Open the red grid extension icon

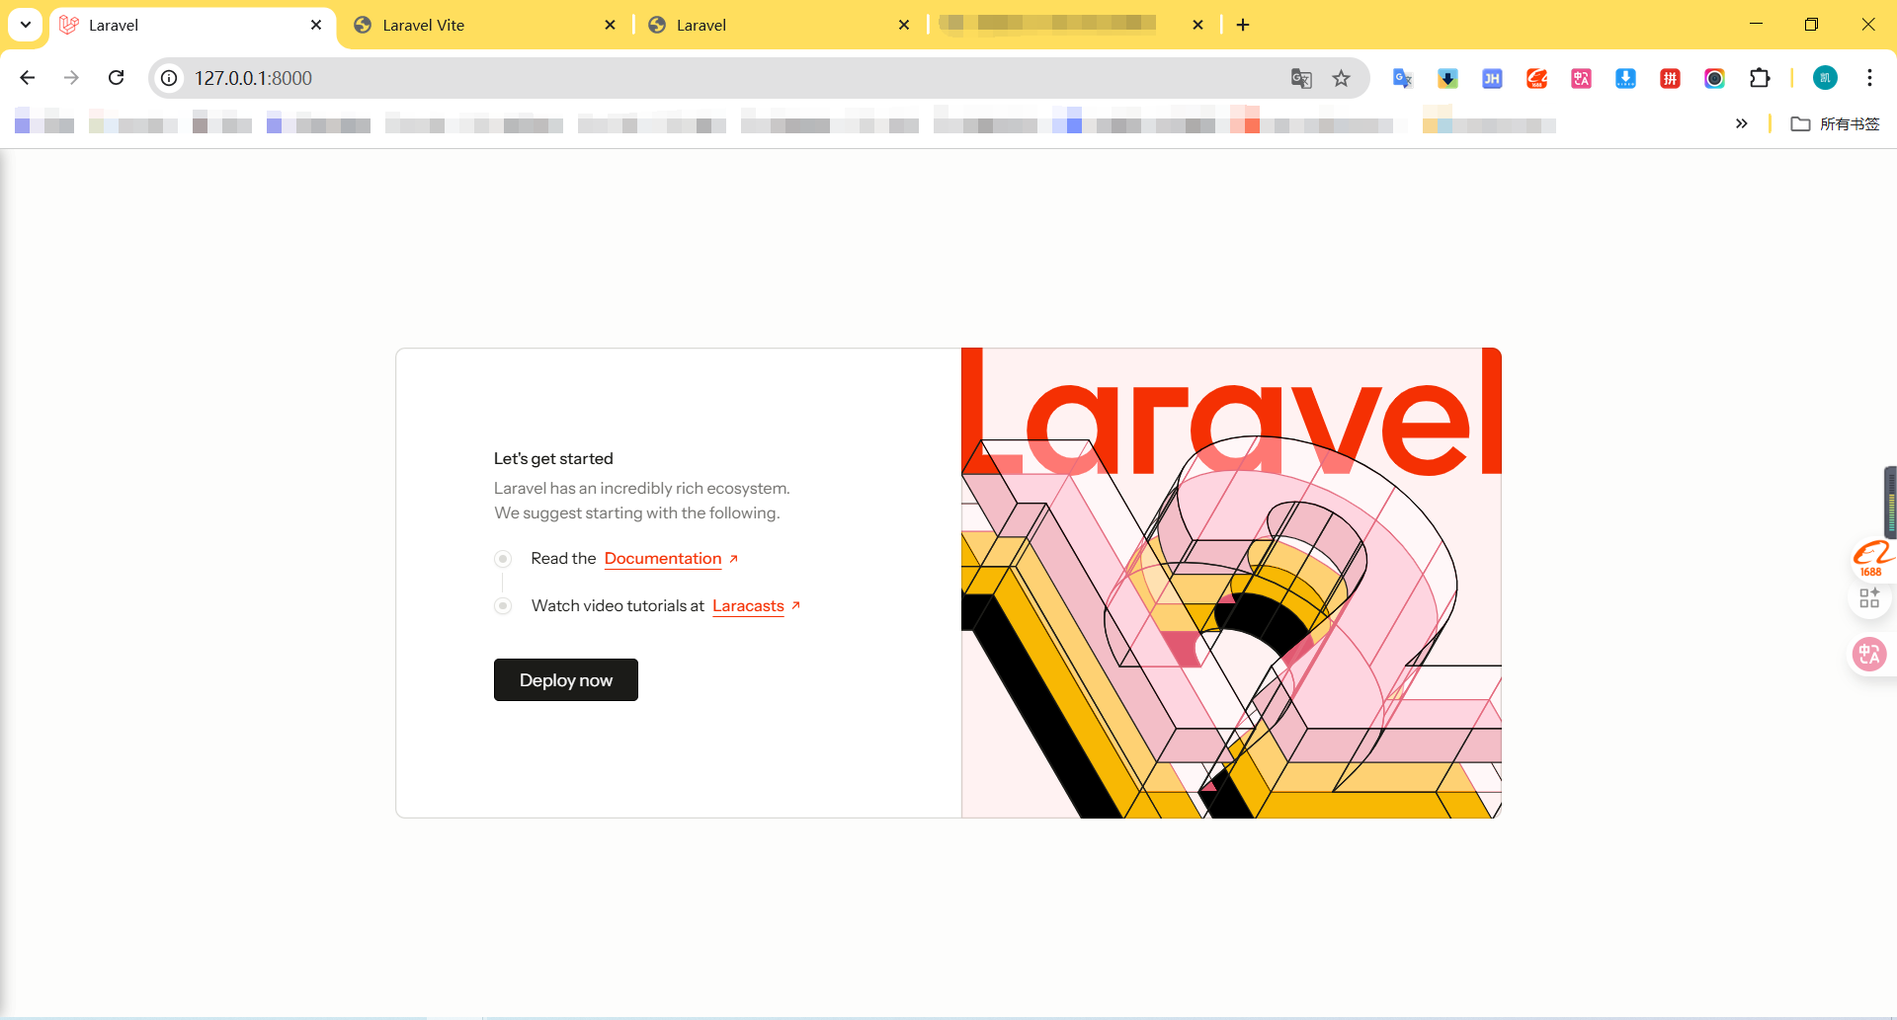1670,78
